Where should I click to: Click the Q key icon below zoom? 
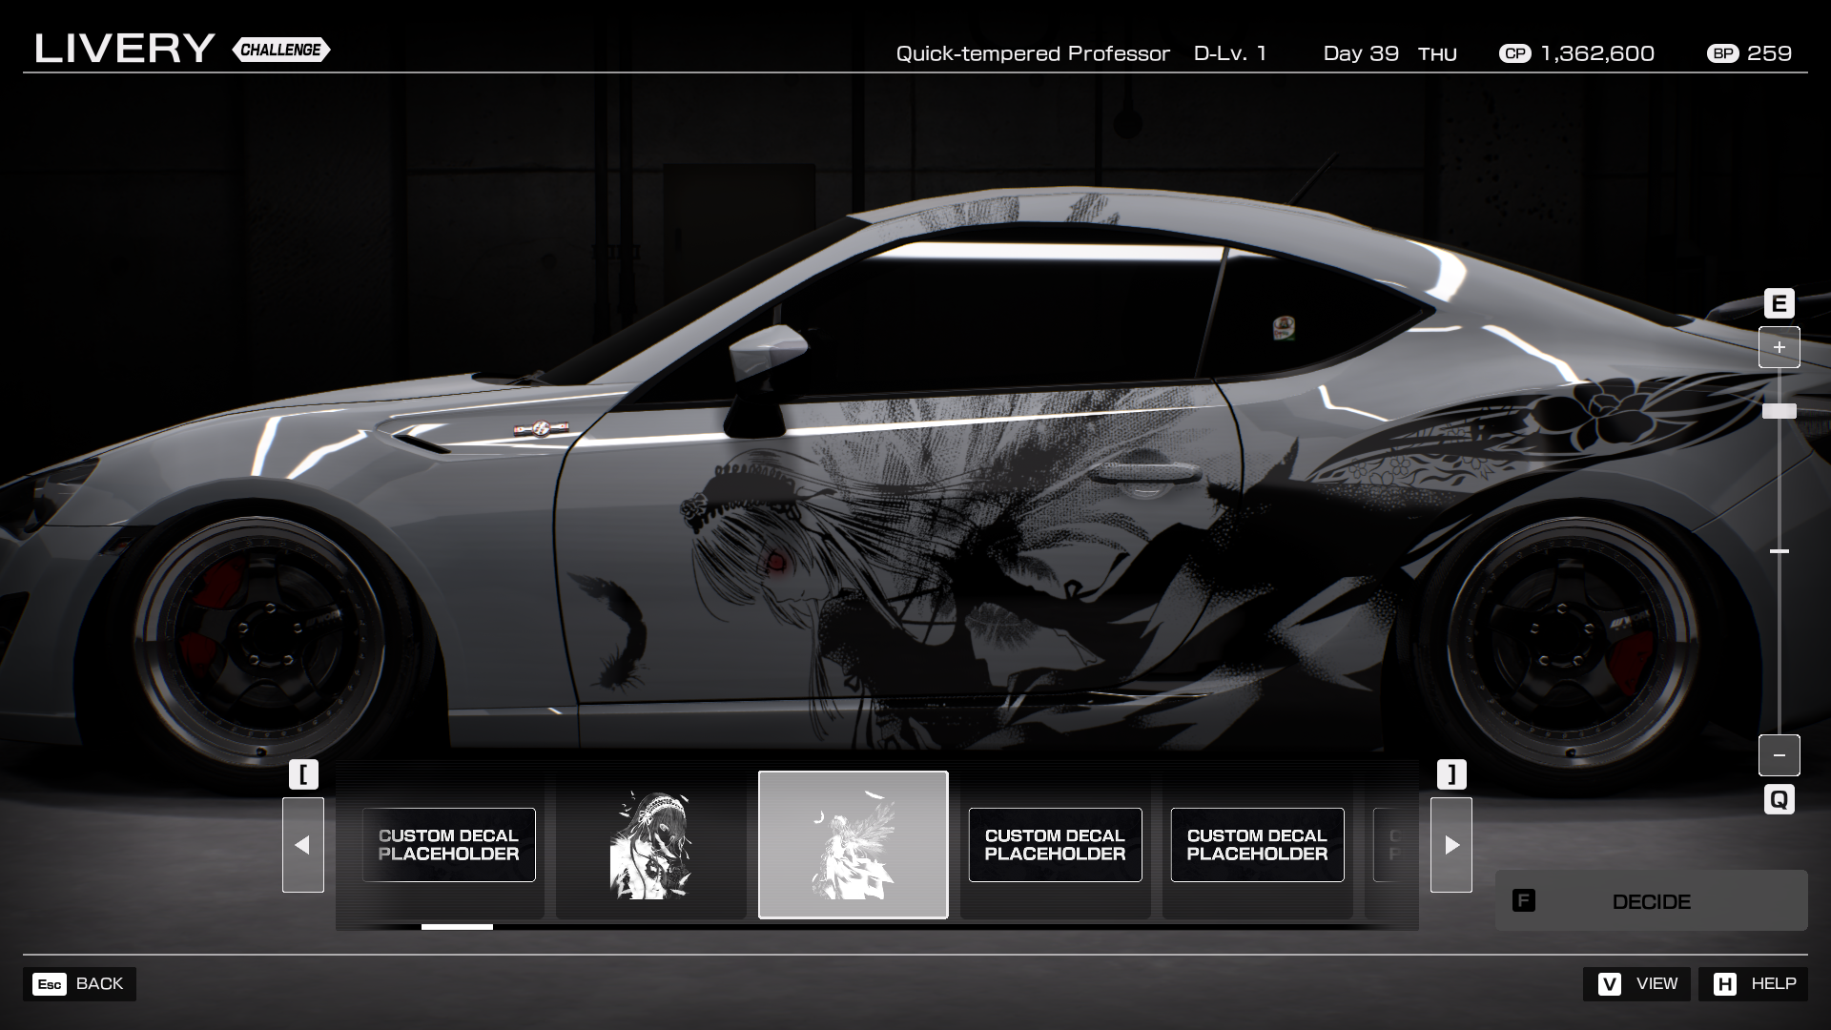point(1779,799)
